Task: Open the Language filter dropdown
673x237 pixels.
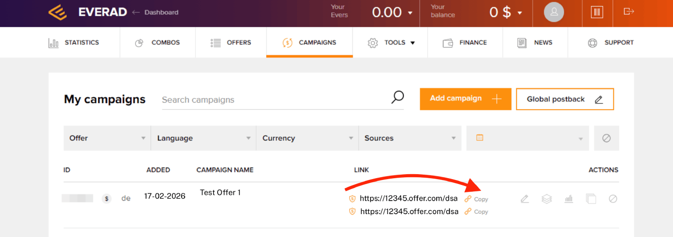Action: [x=204, y=138]
